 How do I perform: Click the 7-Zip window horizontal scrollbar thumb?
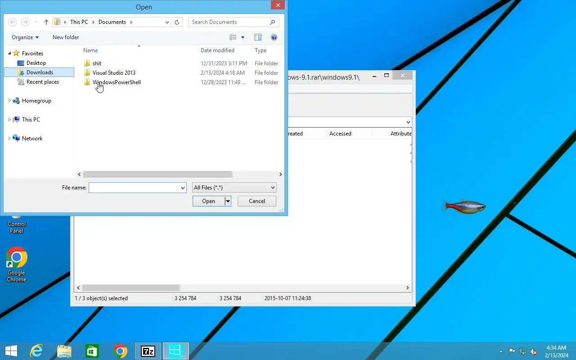coord(131,288)
